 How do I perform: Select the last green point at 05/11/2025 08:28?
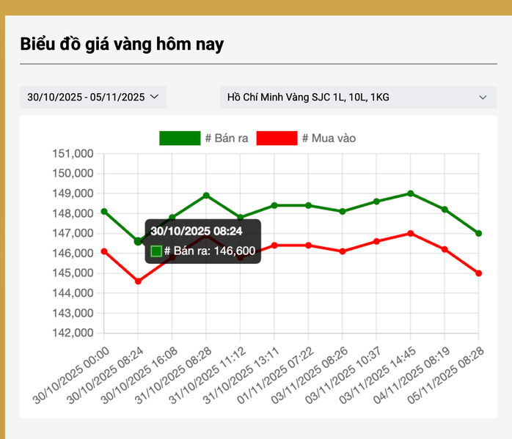(478, 233)
